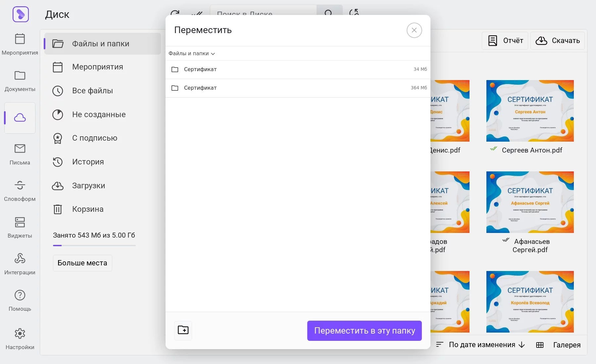
Task: Select the 364 Мб Сертификат folder
Action: point(298,88)
